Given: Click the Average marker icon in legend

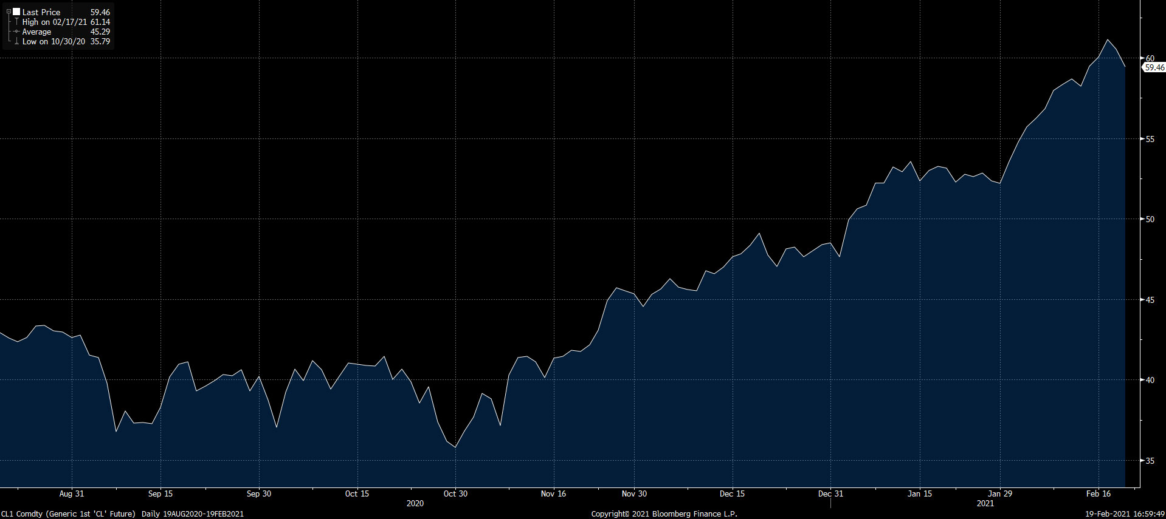Looking at the screenshot, I should tap(16, 32).
